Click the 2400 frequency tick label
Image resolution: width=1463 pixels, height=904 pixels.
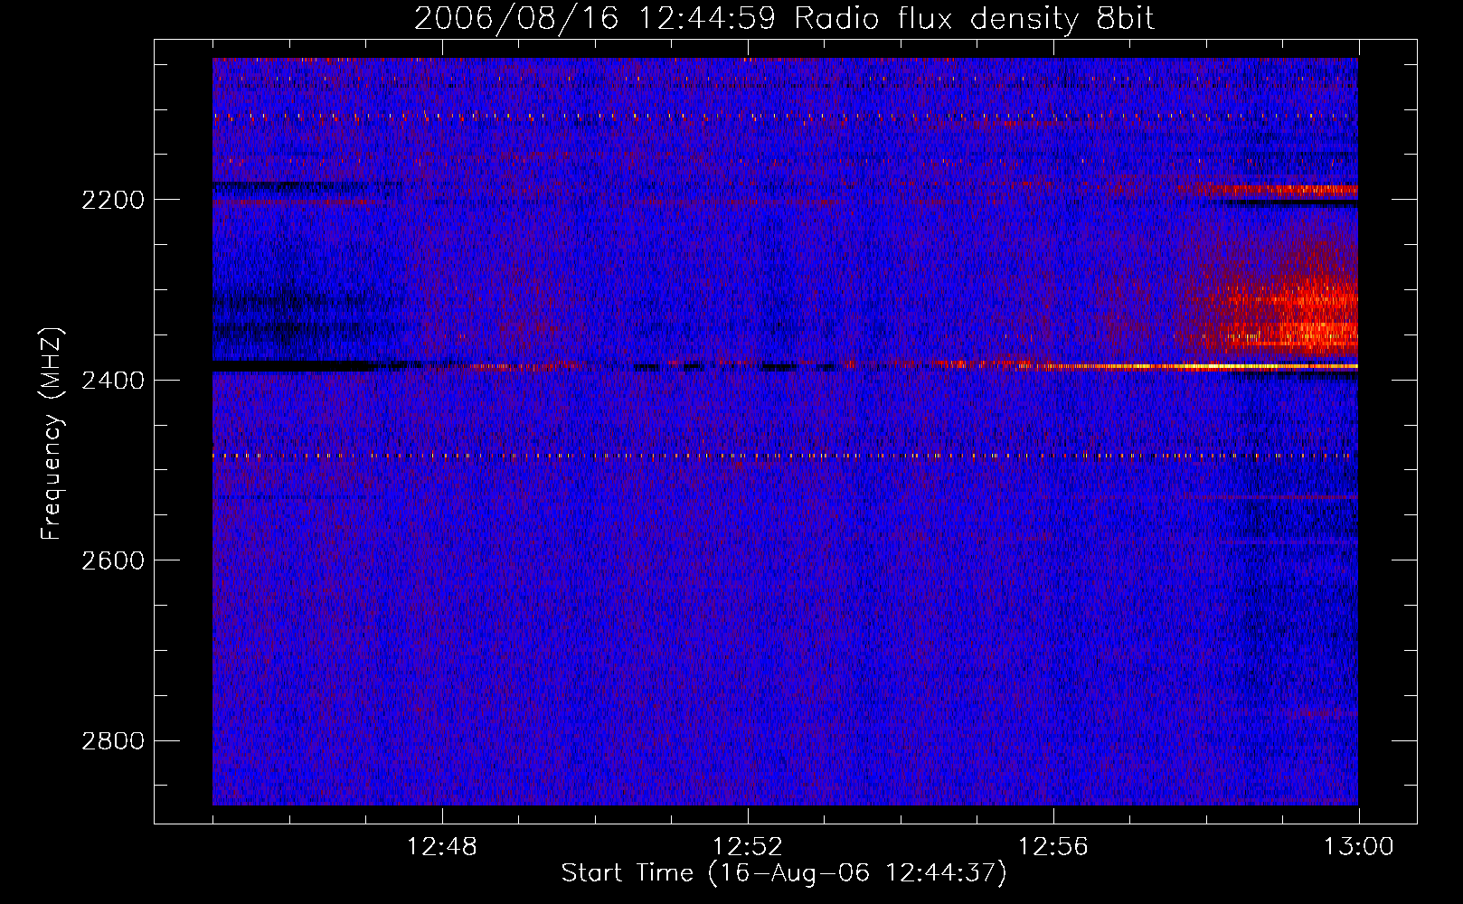click(113, 381)
